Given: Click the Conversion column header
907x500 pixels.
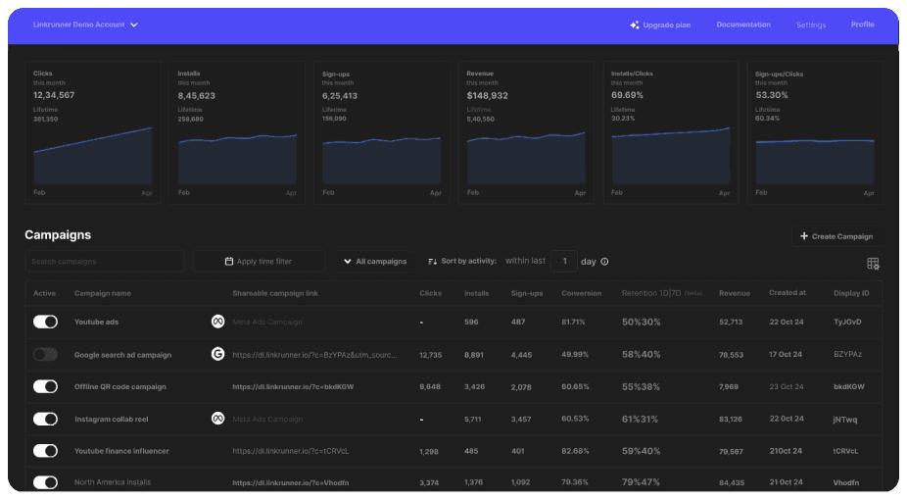Looking at the screenshot, I should [582, 293].
